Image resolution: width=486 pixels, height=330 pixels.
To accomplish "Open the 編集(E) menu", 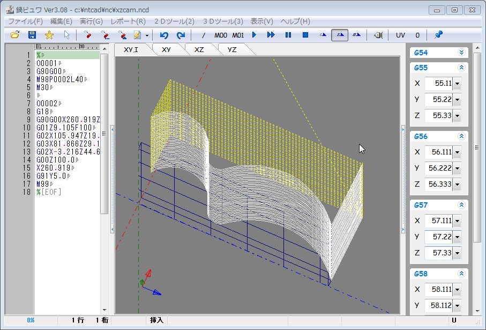I will 61,21.
